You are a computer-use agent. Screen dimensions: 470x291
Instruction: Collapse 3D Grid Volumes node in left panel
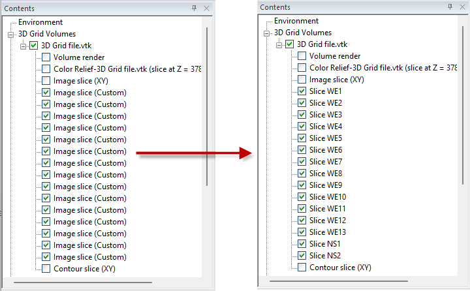10,34
